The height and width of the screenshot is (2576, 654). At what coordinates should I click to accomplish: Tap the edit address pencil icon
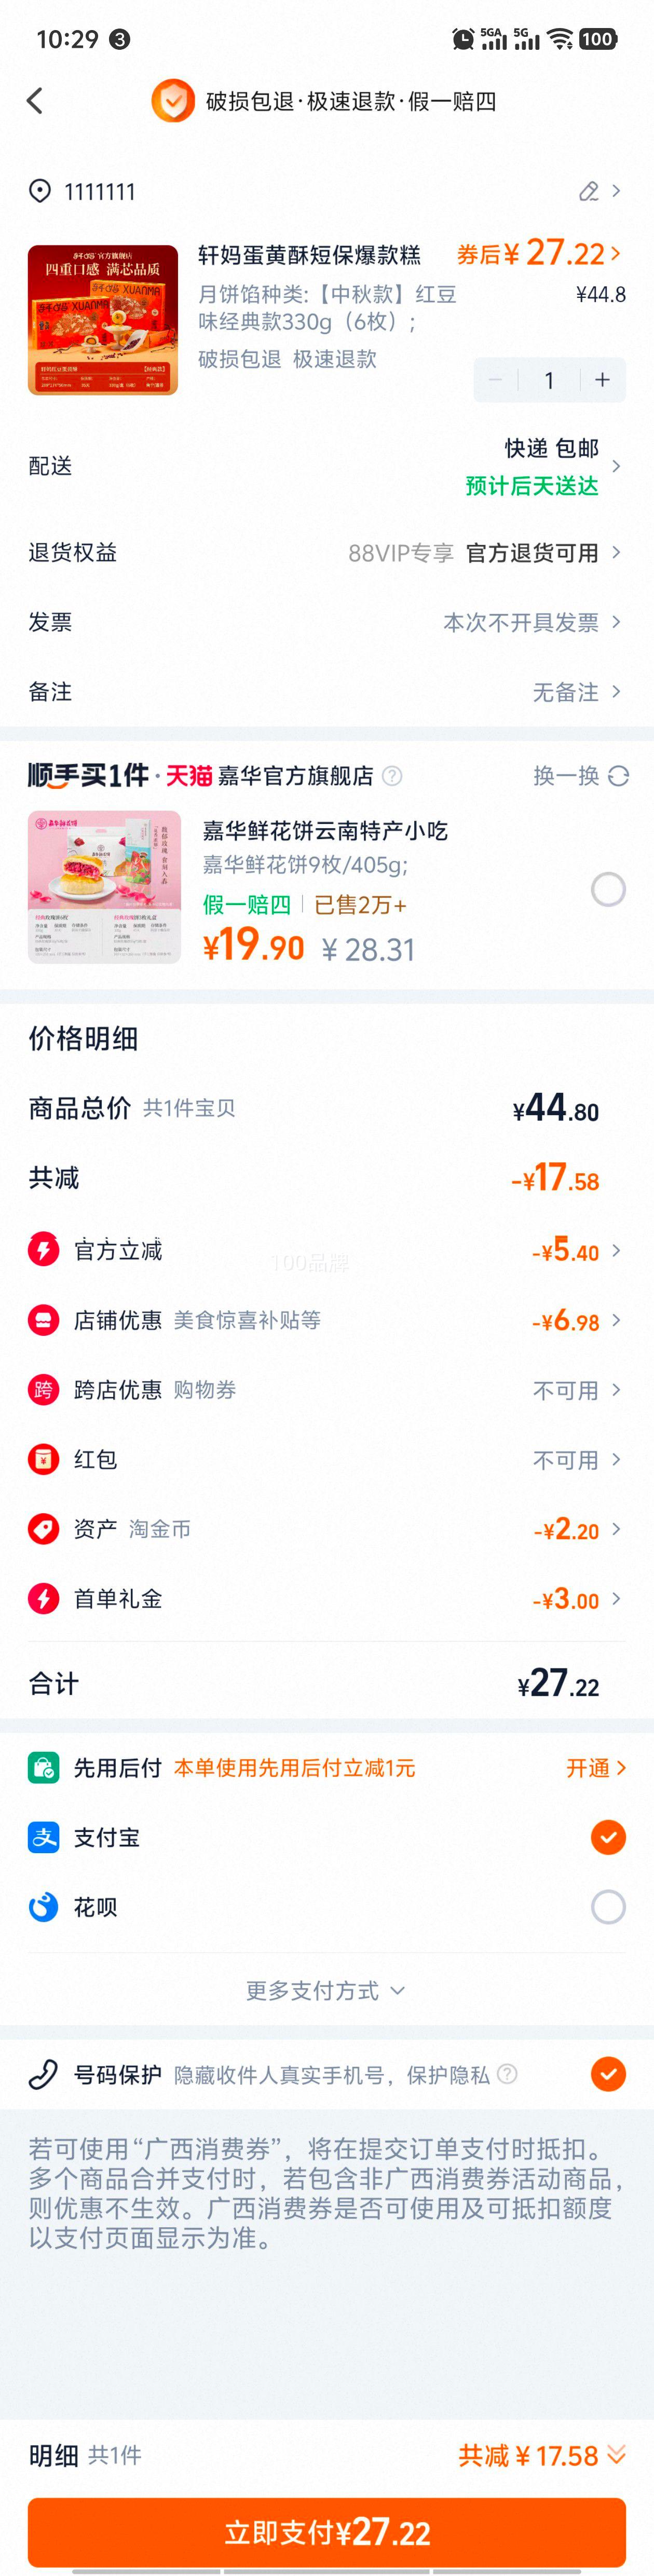(x=589, y=191)
